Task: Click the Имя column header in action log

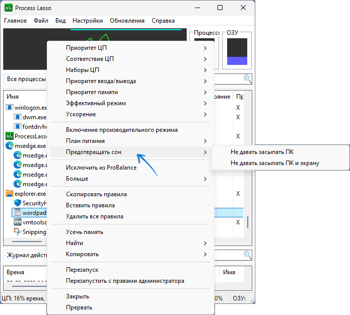Action: point(229,272)
